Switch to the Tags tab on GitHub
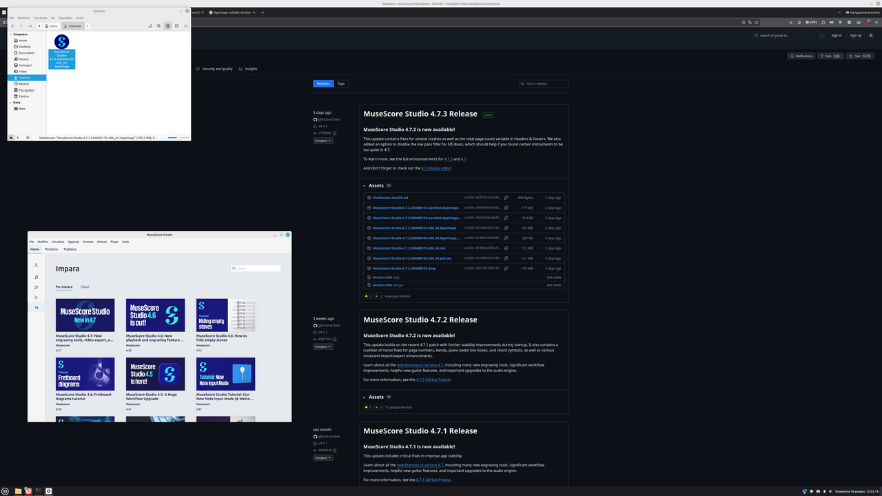Viewport: 882px width, 496px height. tap(340, 83)
